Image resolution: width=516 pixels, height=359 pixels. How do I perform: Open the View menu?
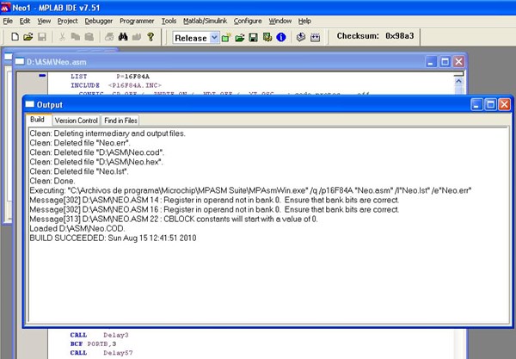tap(44, 21)
